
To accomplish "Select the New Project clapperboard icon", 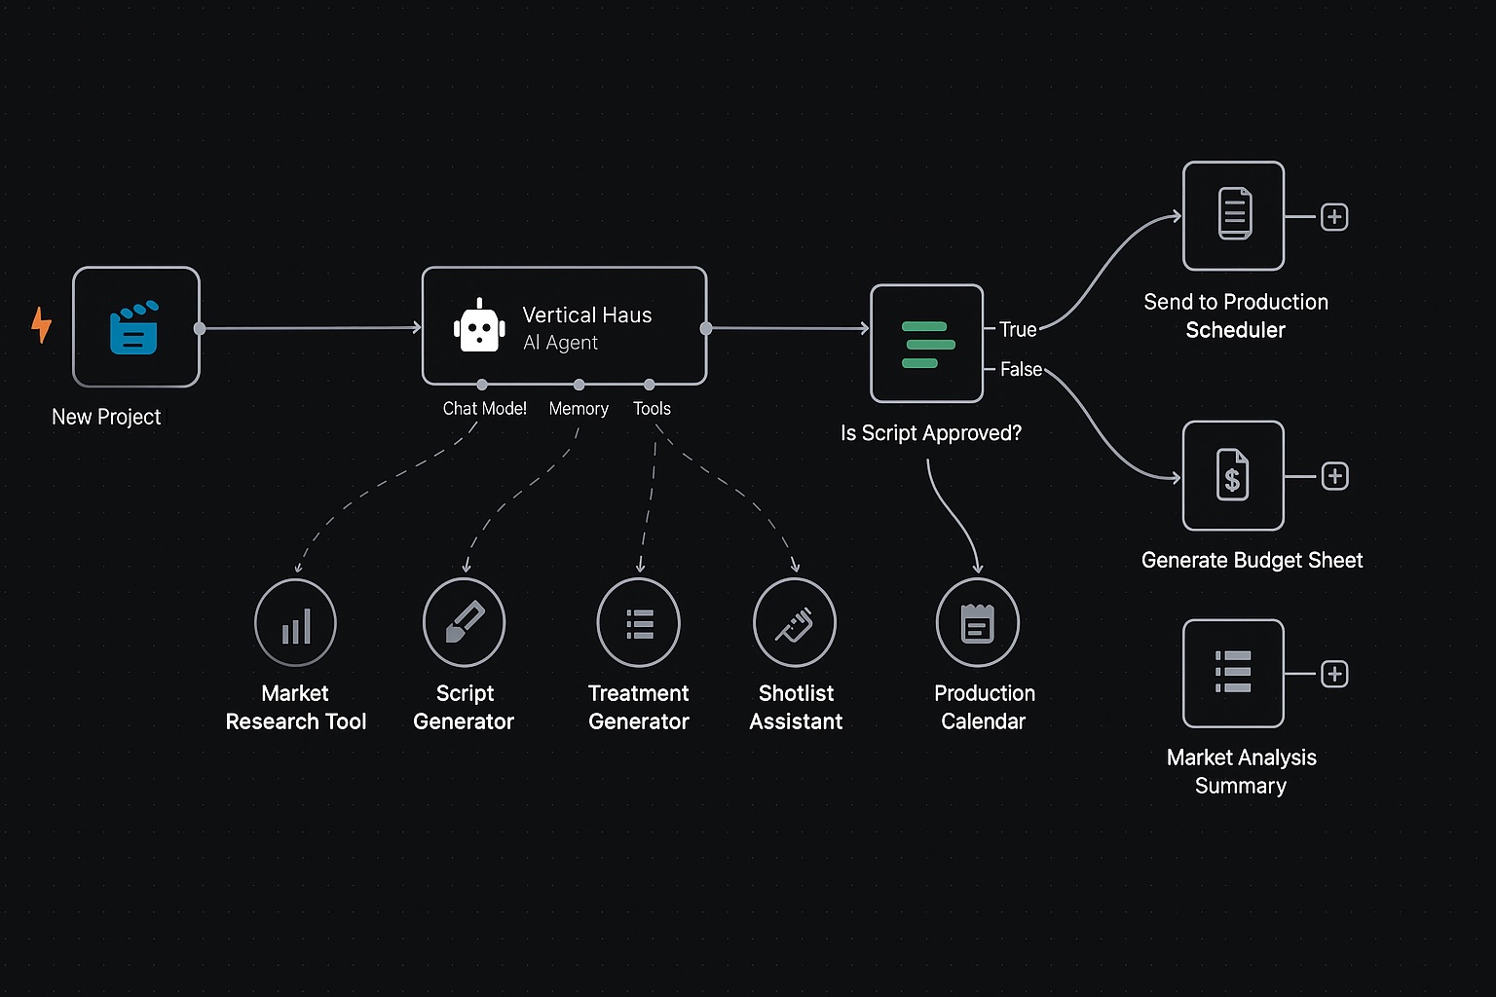I will (135, 327).
